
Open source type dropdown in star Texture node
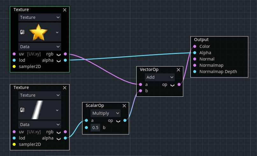(40, 17)
